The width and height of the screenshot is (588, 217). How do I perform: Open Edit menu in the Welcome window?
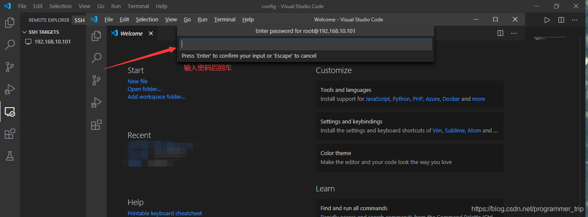click(x=124, y=20)
